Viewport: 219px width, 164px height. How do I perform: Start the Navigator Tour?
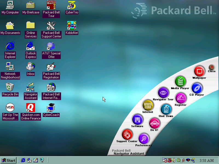[x=163, y=93]
